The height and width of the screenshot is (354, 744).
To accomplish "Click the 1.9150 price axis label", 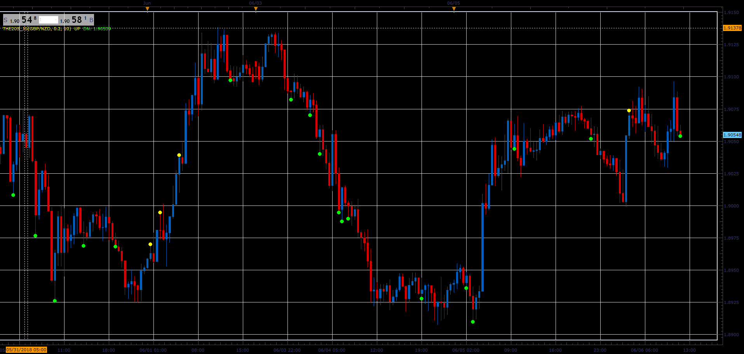I will pos(732,12).
